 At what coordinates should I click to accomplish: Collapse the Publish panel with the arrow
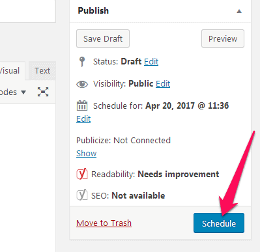239,11
